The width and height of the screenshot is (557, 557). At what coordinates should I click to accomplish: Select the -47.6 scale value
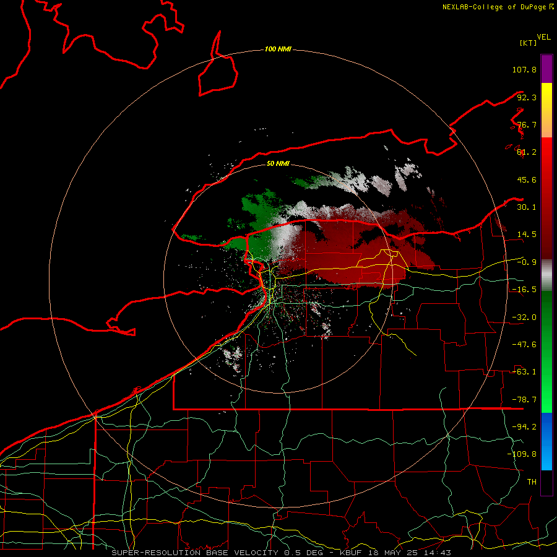pyautogui.click(x=524, y=345)
